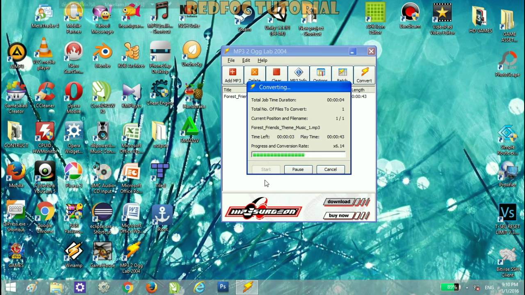Select the KMPlayer desktop icon
Image resolution: width=525 pixels, height=295 pixels.
point(132,96)
